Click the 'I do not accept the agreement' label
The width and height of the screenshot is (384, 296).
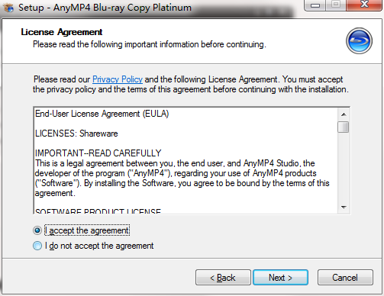click(x=99, y=246)
